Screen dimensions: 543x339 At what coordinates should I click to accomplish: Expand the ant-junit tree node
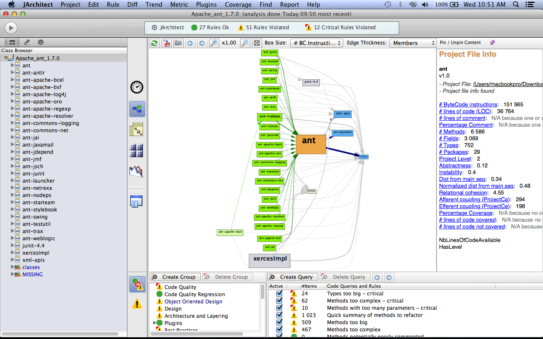[x=12, y=173]
